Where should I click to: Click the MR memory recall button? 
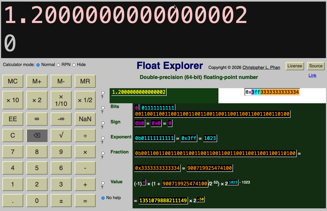tap(85, 81)
